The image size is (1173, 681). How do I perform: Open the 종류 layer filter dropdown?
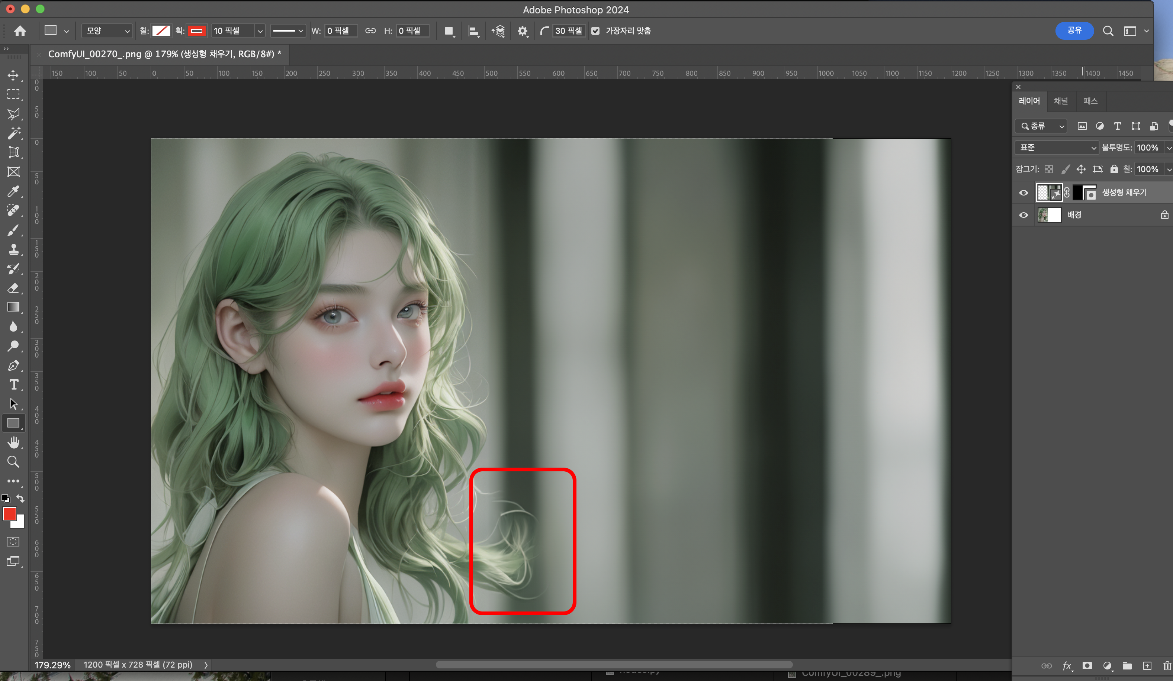(x=1041, y=126)
